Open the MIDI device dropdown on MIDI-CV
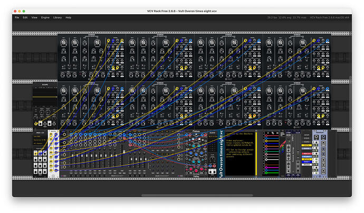Viewport: 364px width, 213px height. 40,140
